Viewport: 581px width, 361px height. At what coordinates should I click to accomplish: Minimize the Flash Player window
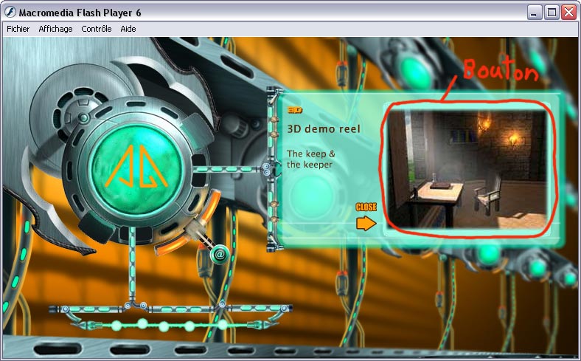(x=534, y=13)
